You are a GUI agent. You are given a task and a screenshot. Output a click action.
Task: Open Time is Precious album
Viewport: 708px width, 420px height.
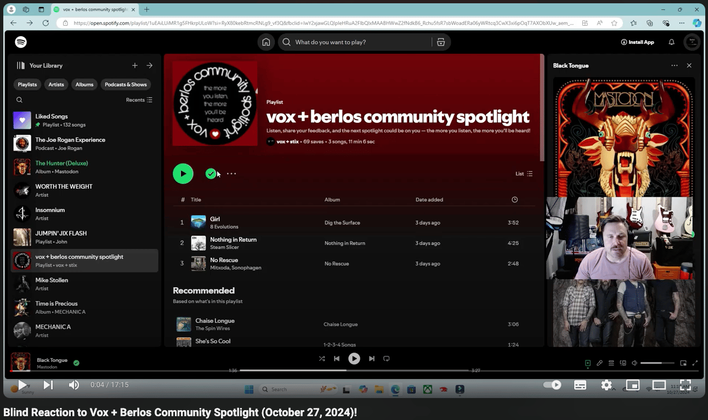84,308
